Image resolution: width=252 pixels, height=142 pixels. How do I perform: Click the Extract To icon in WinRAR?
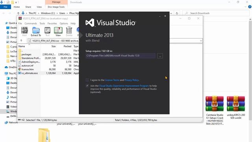tap(36, 32)
